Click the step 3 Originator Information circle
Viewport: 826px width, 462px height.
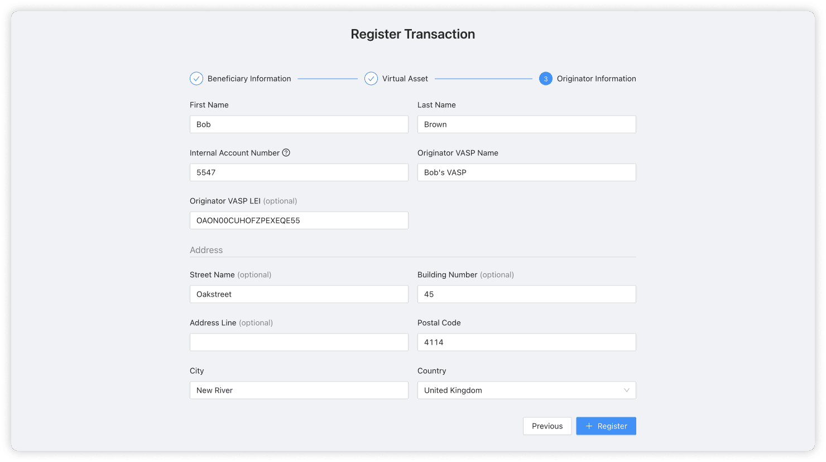545,79
